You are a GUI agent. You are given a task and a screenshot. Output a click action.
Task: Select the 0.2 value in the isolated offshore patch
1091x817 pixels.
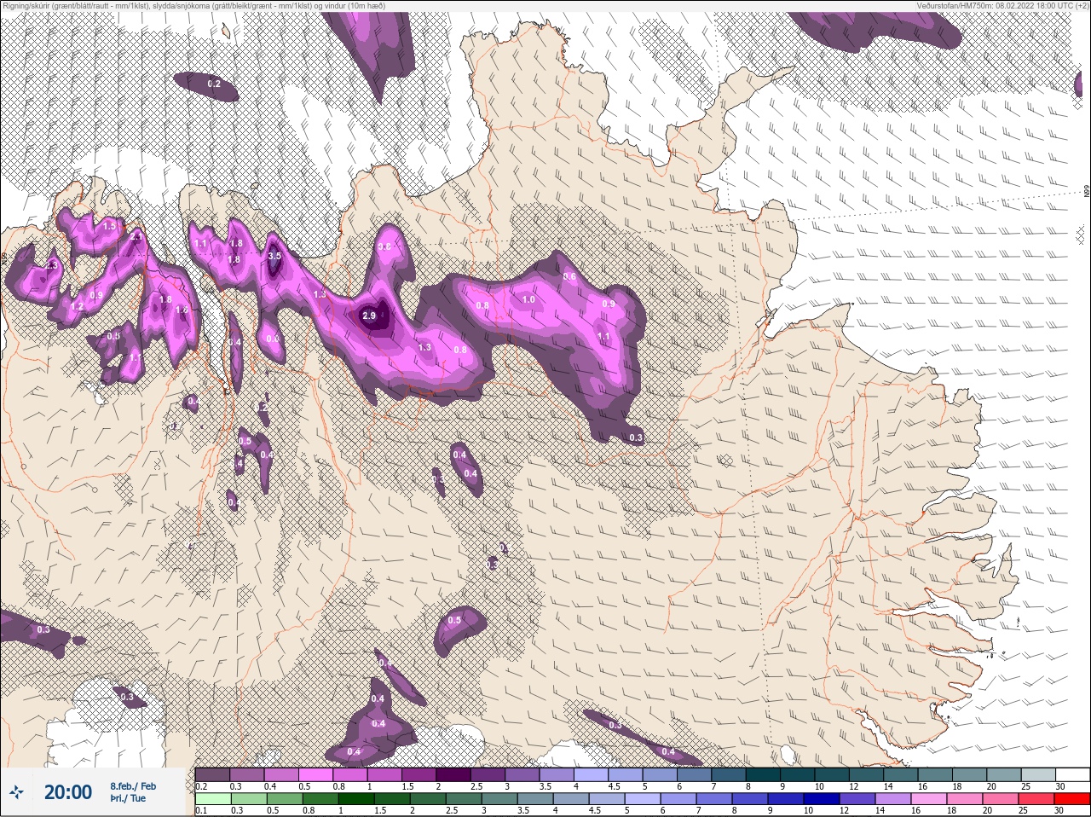(x=214, y=84)
